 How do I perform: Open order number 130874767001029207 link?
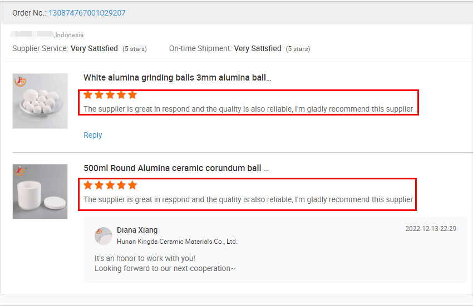click(87, 13)
